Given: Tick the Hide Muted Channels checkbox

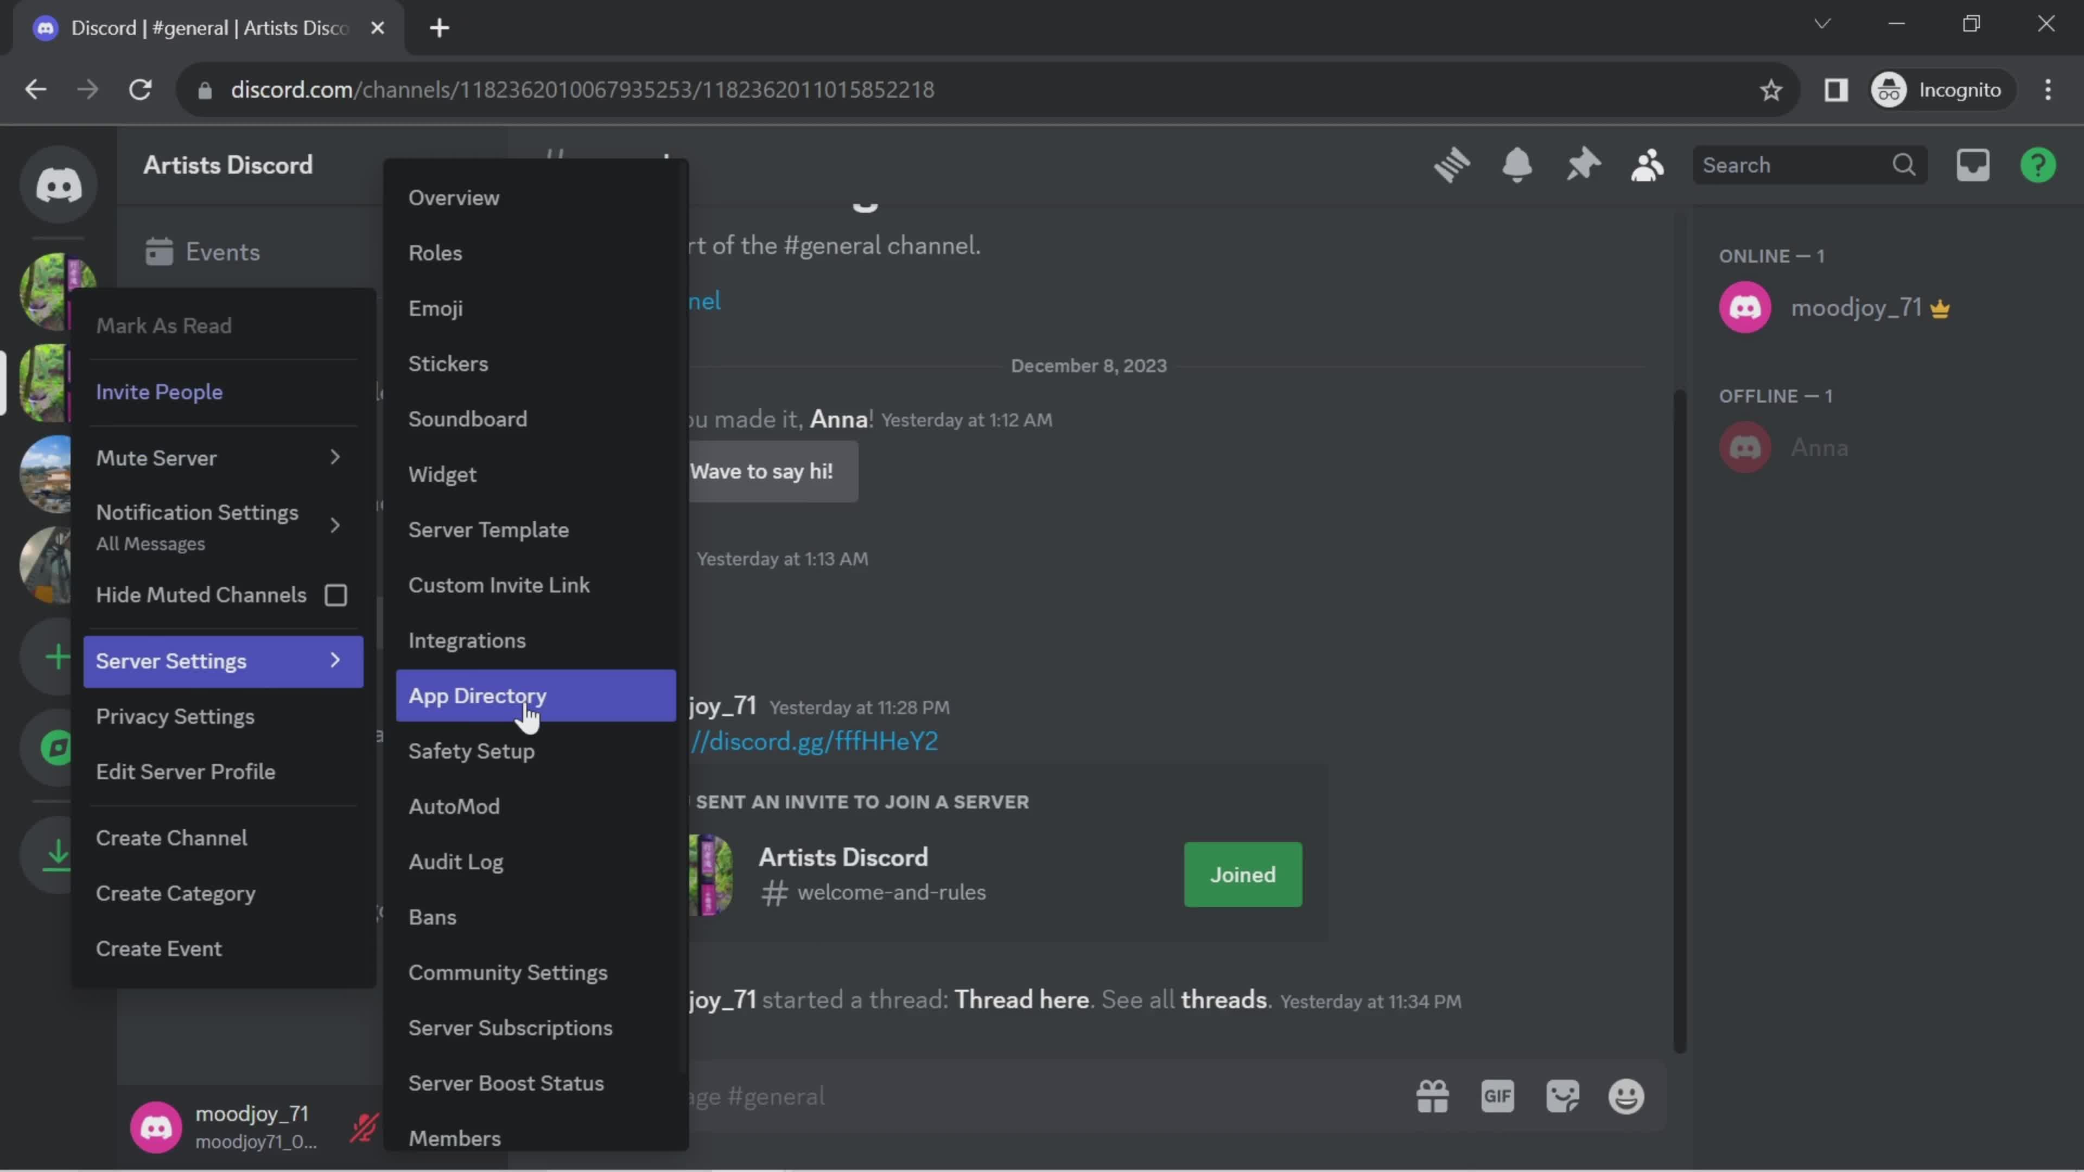Looking at the screenshot, I should tap(336, 595).
